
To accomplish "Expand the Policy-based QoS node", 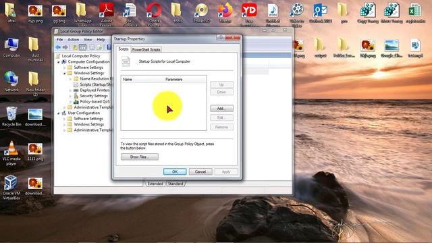I will coord(70,102).
